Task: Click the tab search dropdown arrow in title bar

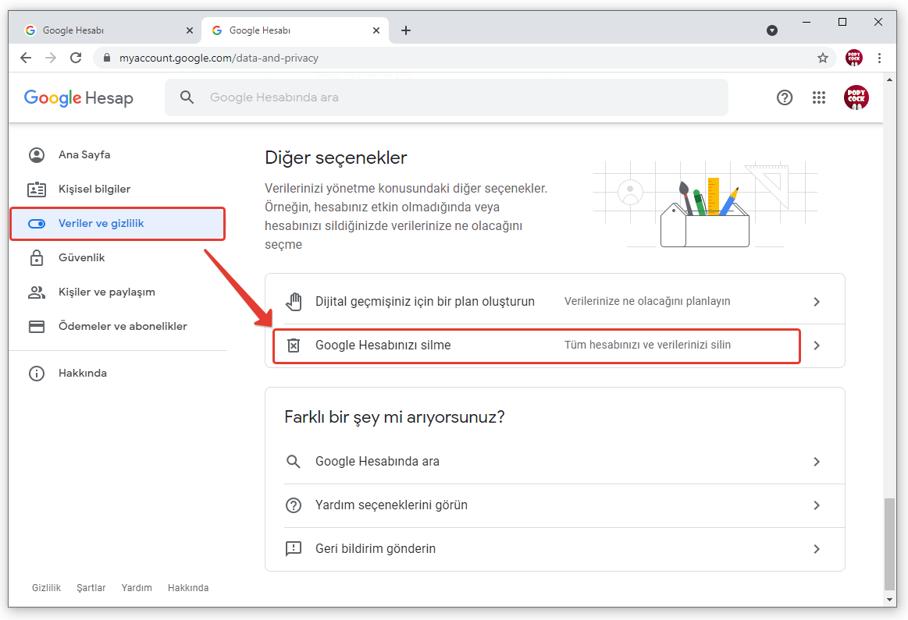Action: [772, 30]
